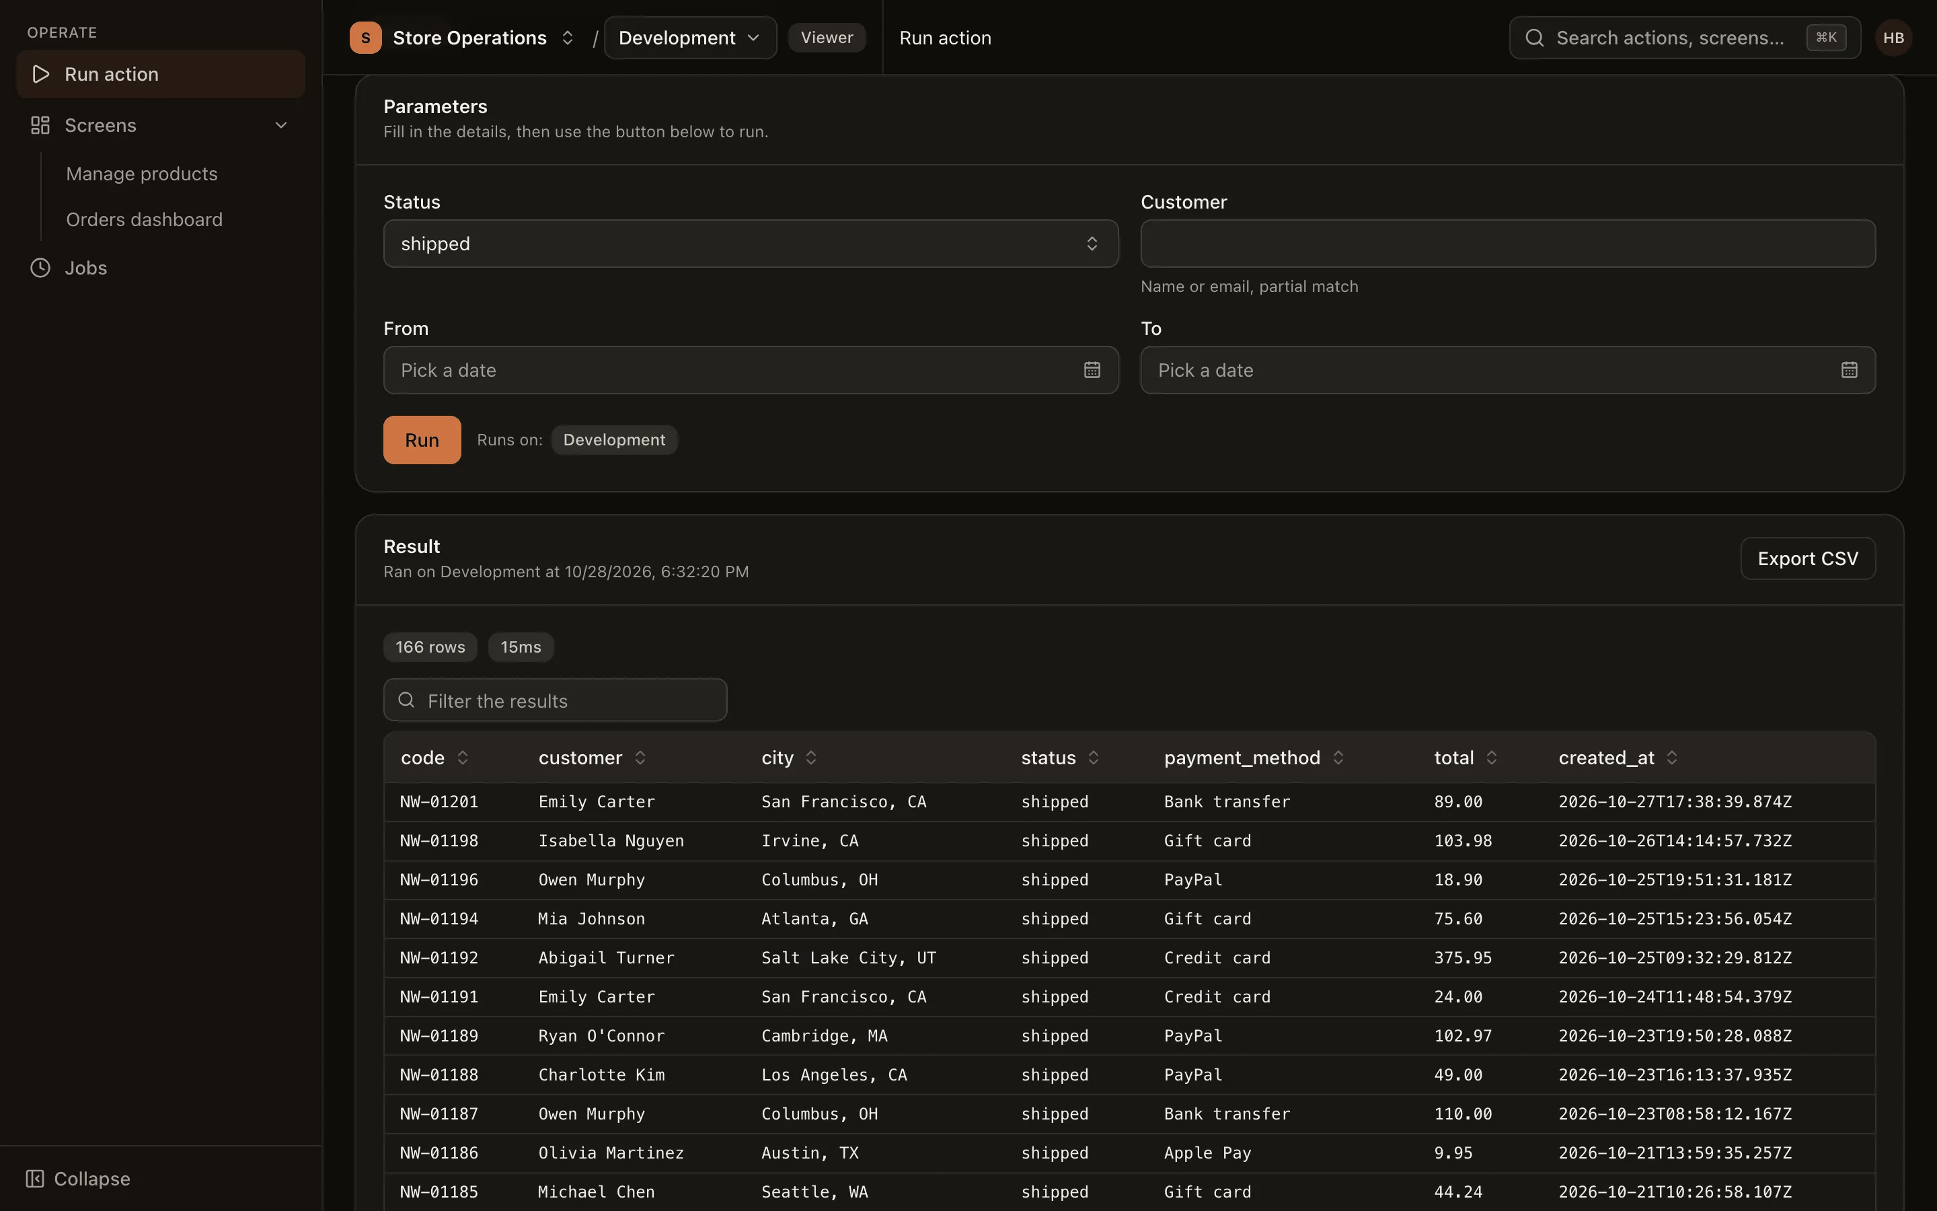This screenshot has width=1937, height=1211.
Task: Collapse the Screens section chevron
Action: coord(281,125)
